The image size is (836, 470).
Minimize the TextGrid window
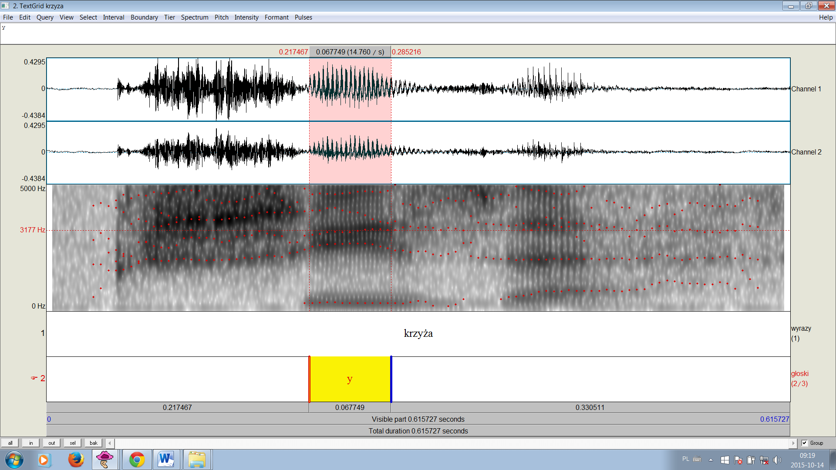[790, 6]
